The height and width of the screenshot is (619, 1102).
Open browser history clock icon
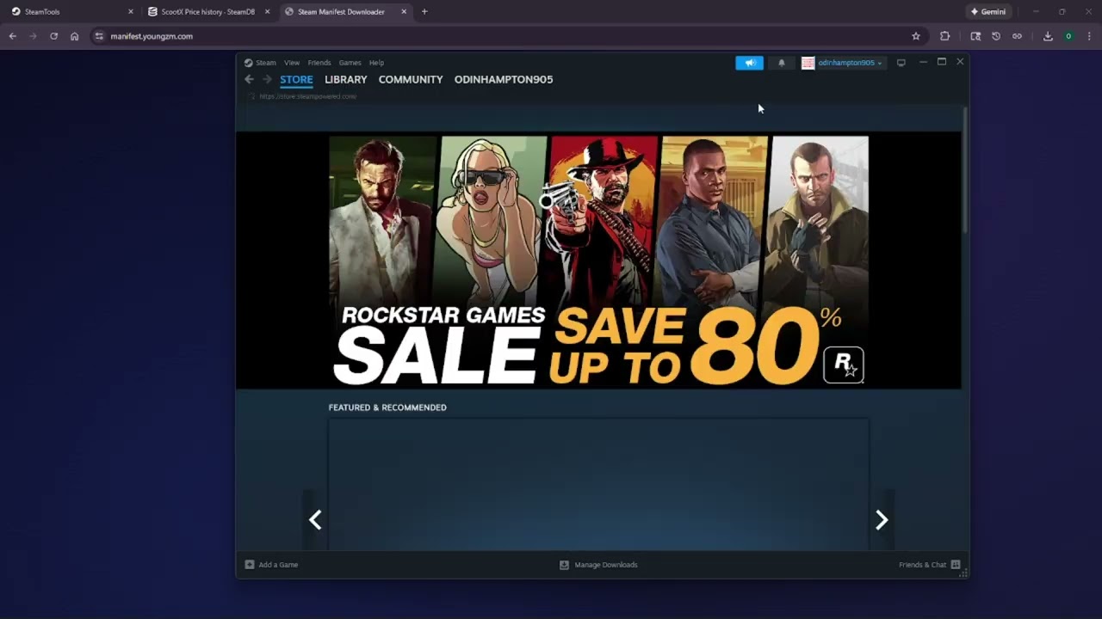tap(996, 36)
